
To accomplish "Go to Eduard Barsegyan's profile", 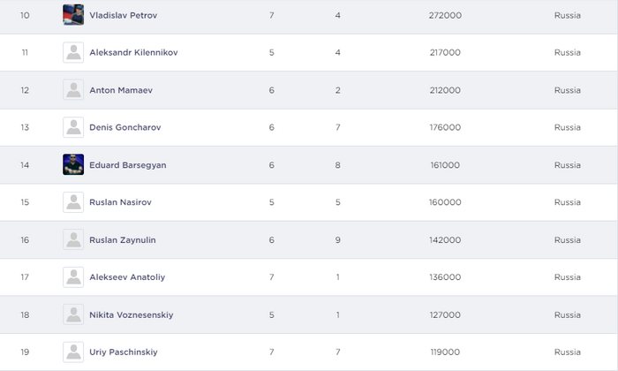I will click(x=128, y=165).
